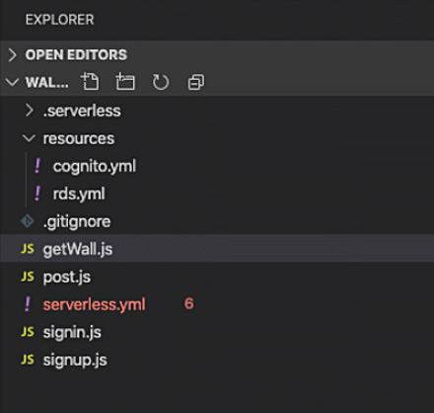The height and width of the screenshot is (413, 434).
Task: Click the New File icon
Action: click(90, 81)
